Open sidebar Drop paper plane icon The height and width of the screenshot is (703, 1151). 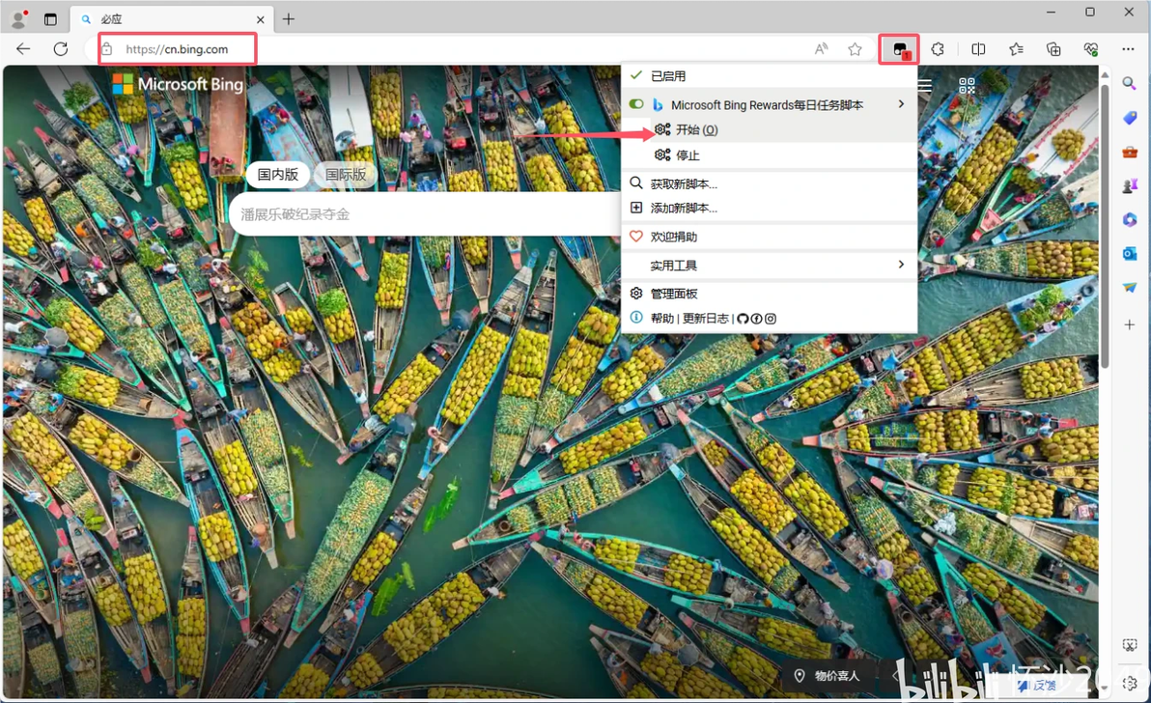1130,288
